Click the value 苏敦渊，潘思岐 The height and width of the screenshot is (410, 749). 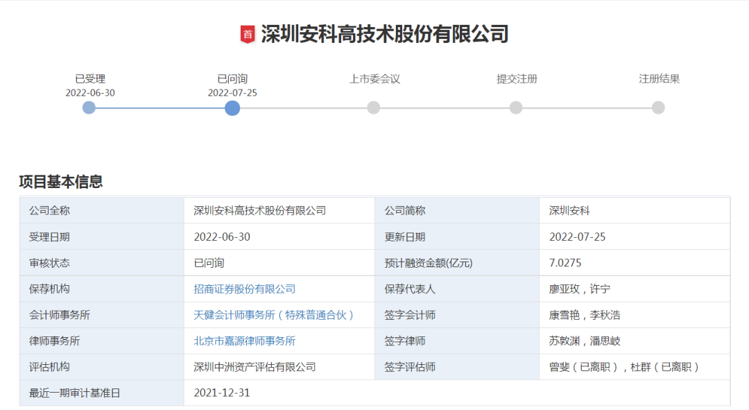point(585,341)
